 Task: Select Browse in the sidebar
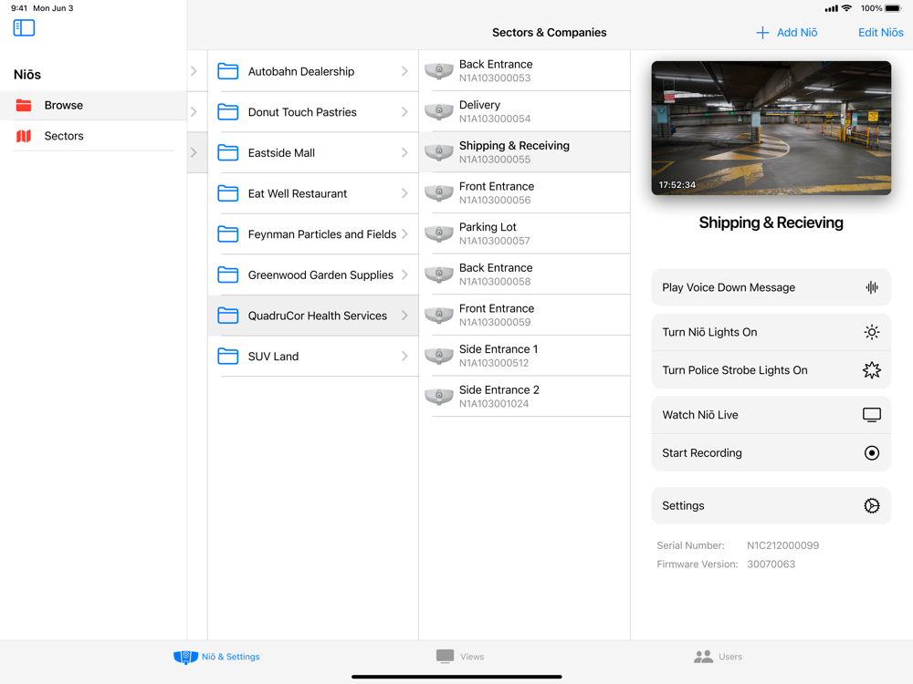pyautogui.click(x=93, y=105)
